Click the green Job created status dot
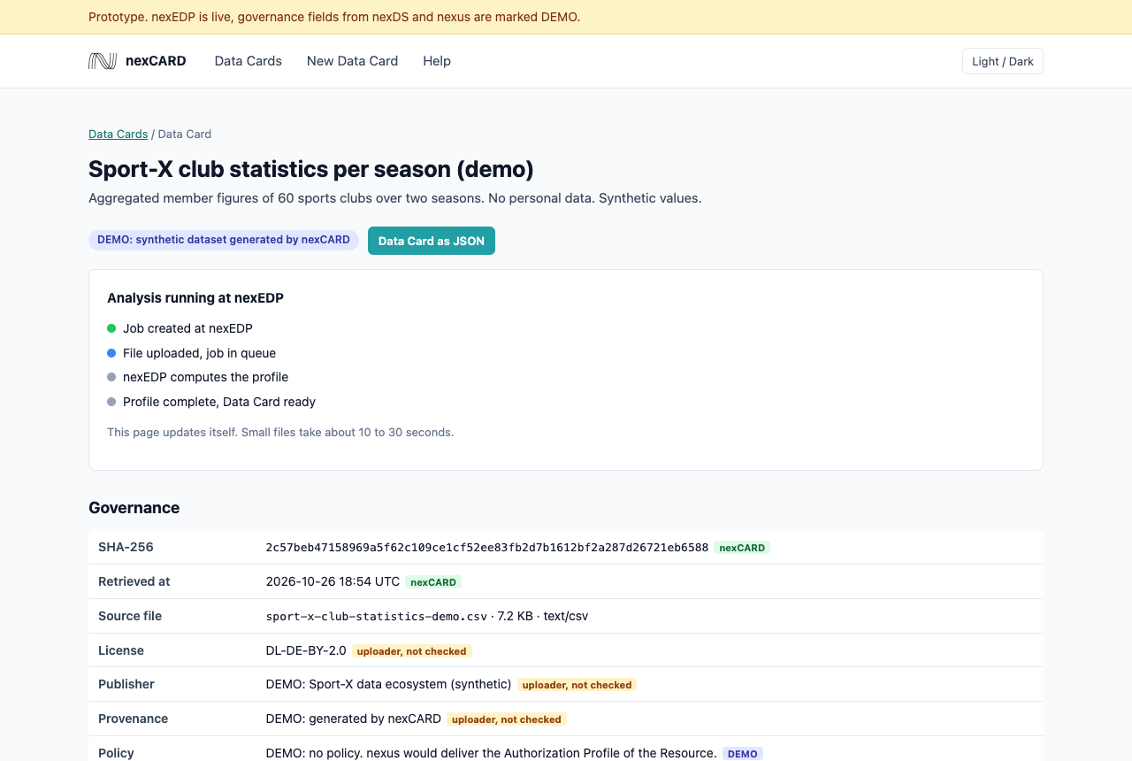This screenshot has width=1132, height=761. coord(111,328)
